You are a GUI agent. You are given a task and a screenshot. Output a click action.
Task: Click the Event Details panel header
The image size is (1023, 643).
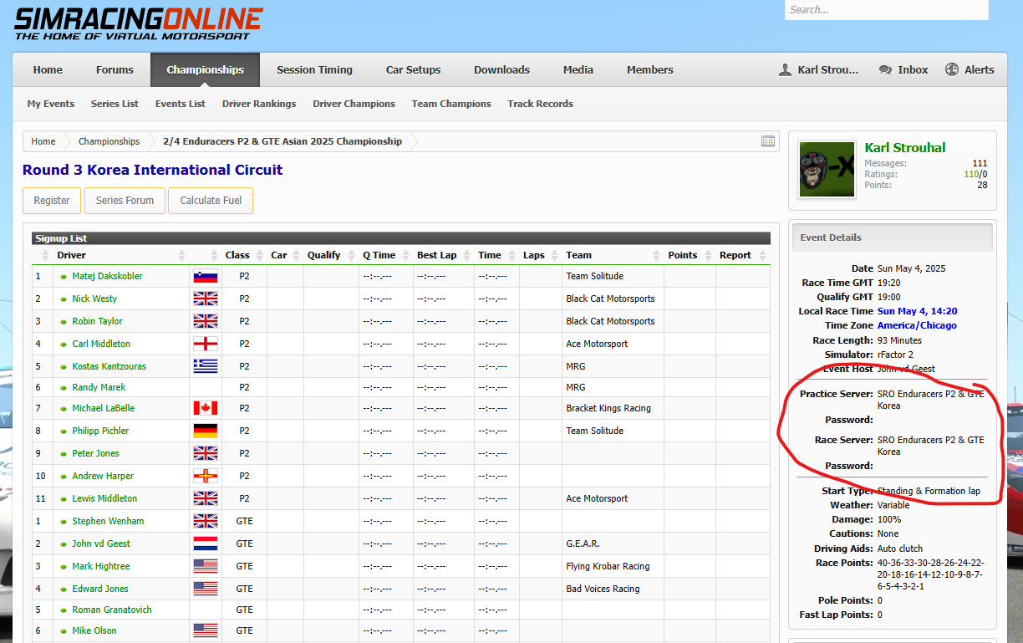coord(893,237)
